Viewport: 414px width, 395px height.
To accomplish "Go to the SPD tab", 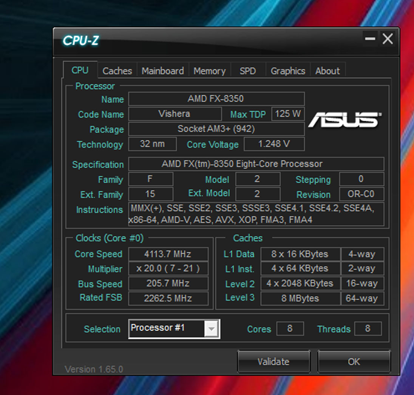I will pos(248,70).
